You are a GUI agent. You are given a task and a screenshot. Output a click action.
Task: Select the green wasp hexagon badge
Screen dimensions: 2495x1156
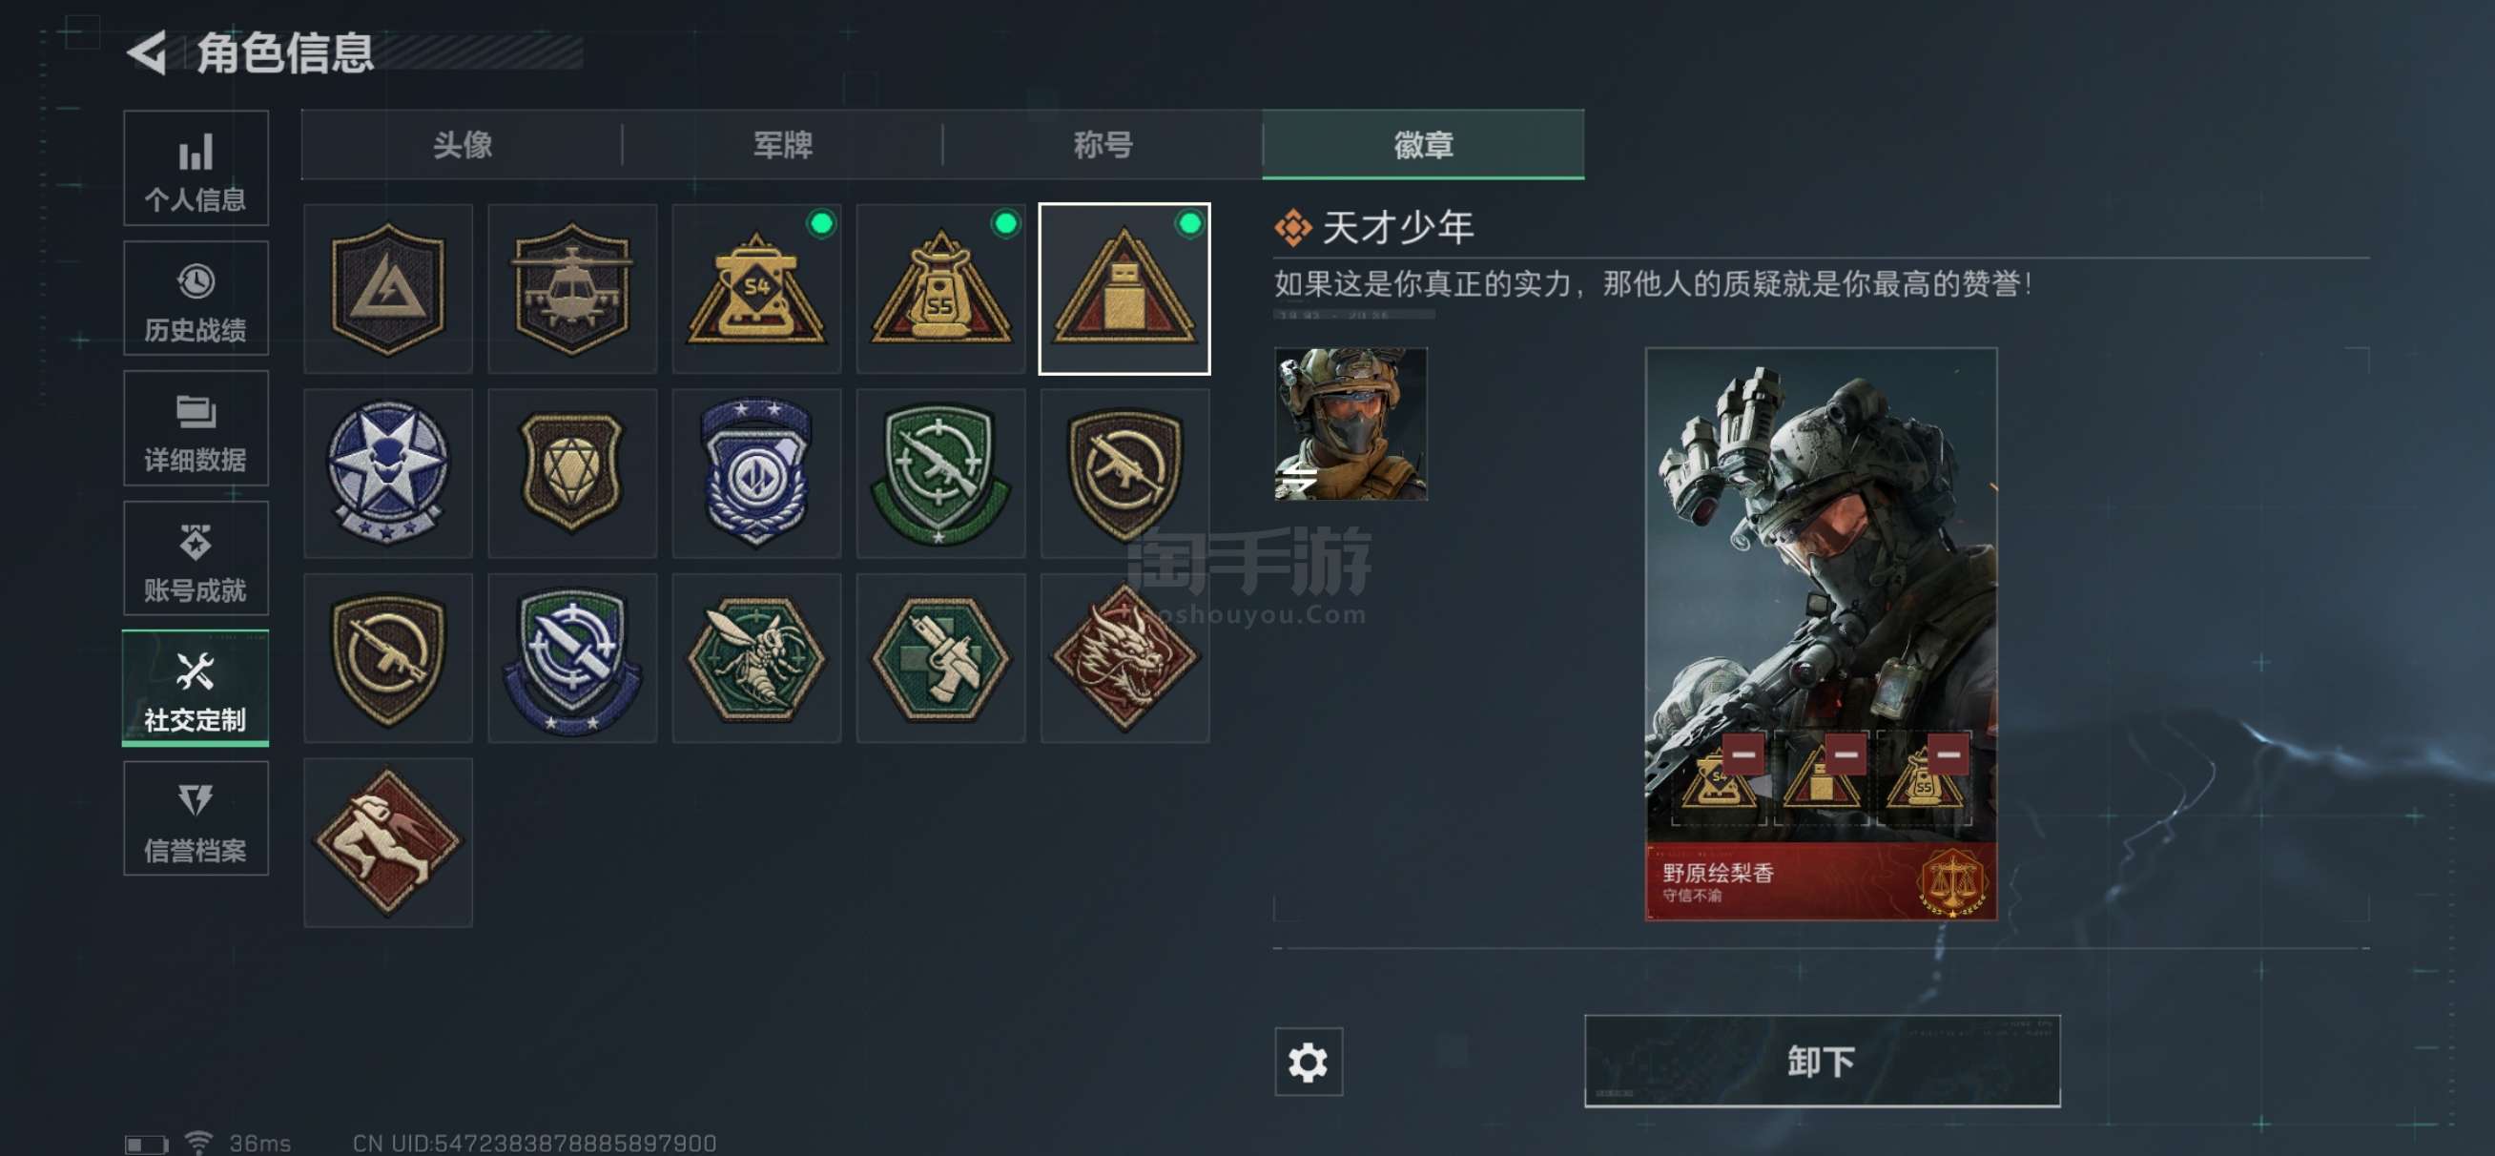click(x=756, y=658)
